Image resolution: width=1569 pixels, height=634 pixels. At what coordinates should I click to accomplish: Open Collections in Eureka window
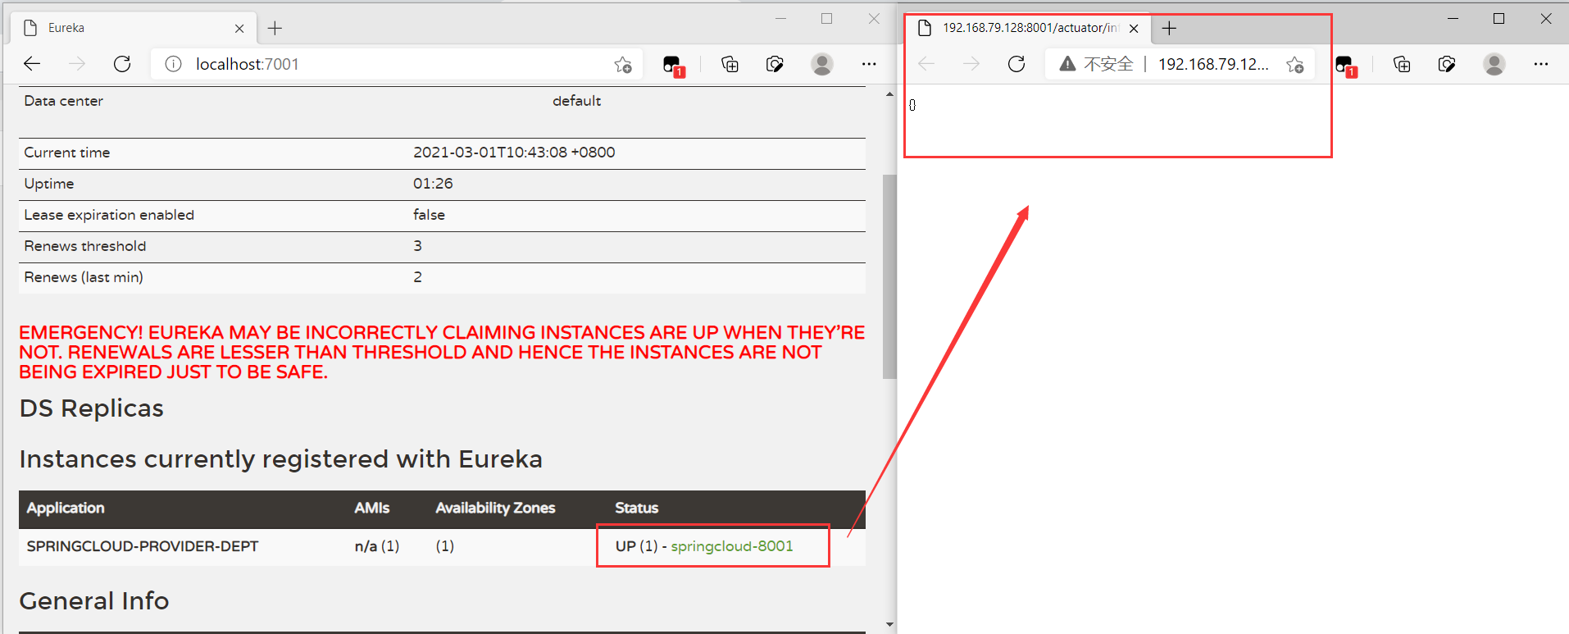[x=730, y=64]
